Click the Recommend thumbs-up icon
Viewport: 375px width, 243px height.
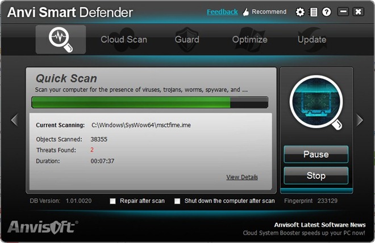tap(245, 12)
